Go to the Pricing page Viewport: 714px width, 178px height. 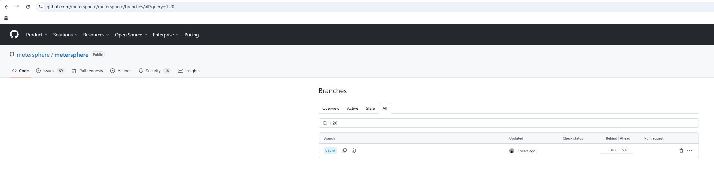coord(192,35)
